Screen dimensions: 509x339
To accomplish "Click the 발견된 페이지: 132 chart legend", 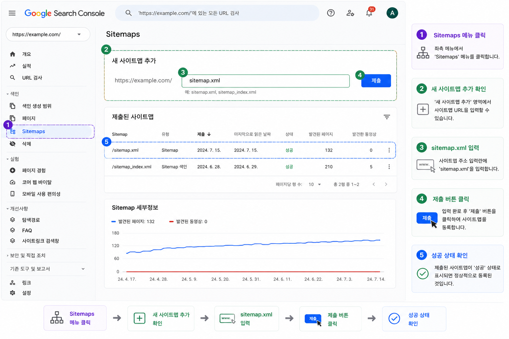I will point(133,221).
